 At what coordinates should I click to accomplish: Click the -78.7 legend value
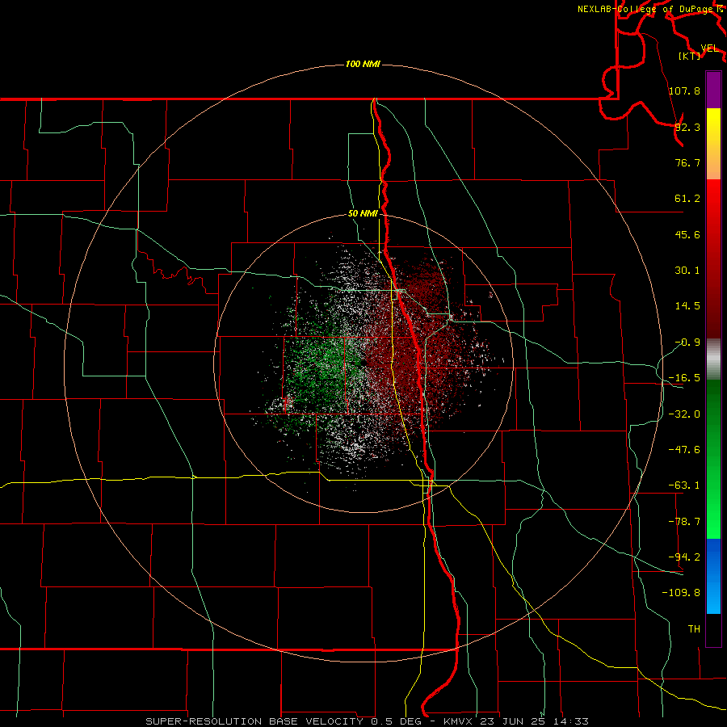[684, 522]
